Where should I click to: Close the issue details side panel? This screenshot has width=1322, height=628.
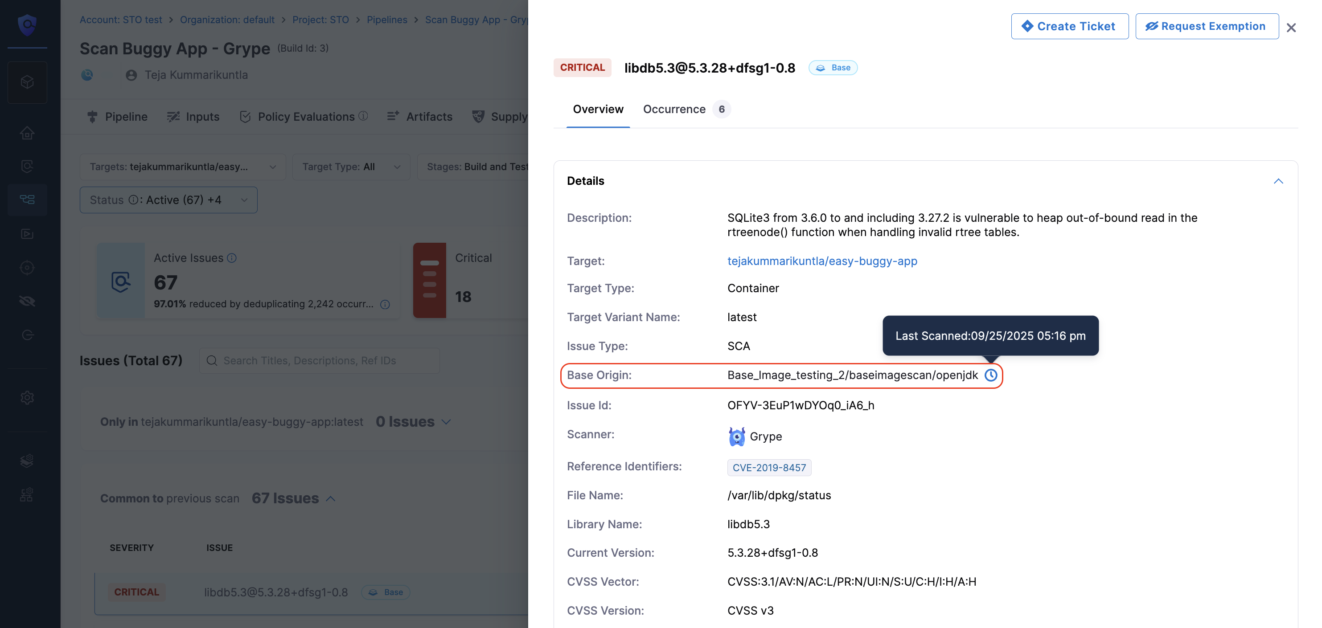[1291, 28]
